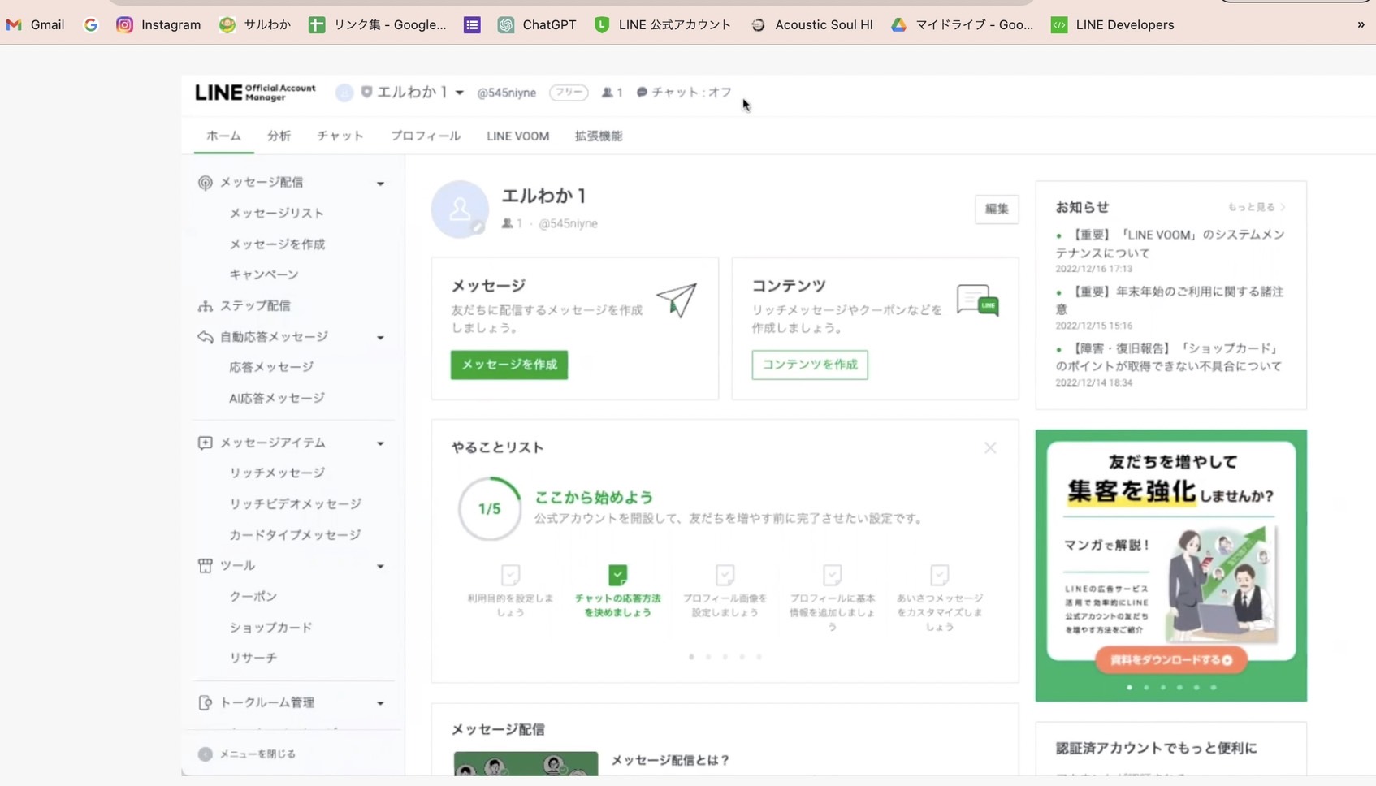Open the リンク集 Google Sheets bookmark
Screen dimensions: 1376x786
point(378,24)
